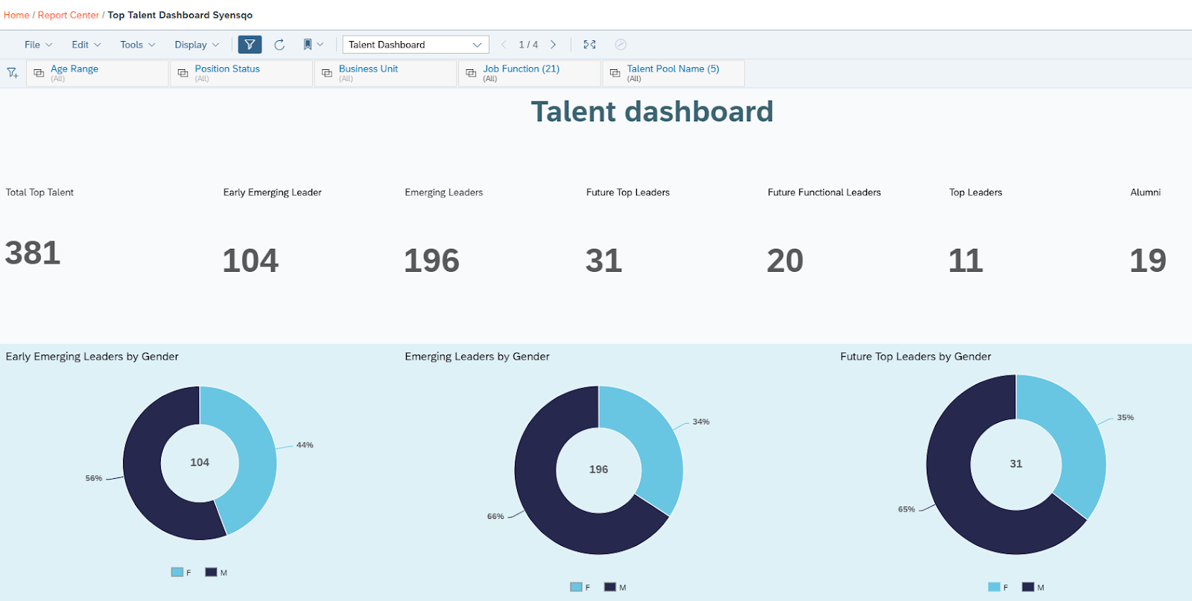Image resolution: width=1192 pixels, height=601 pixels.
Task: Navigate to Home breadcrumb link
Action: pyautogui.click(x=16, y=15)
